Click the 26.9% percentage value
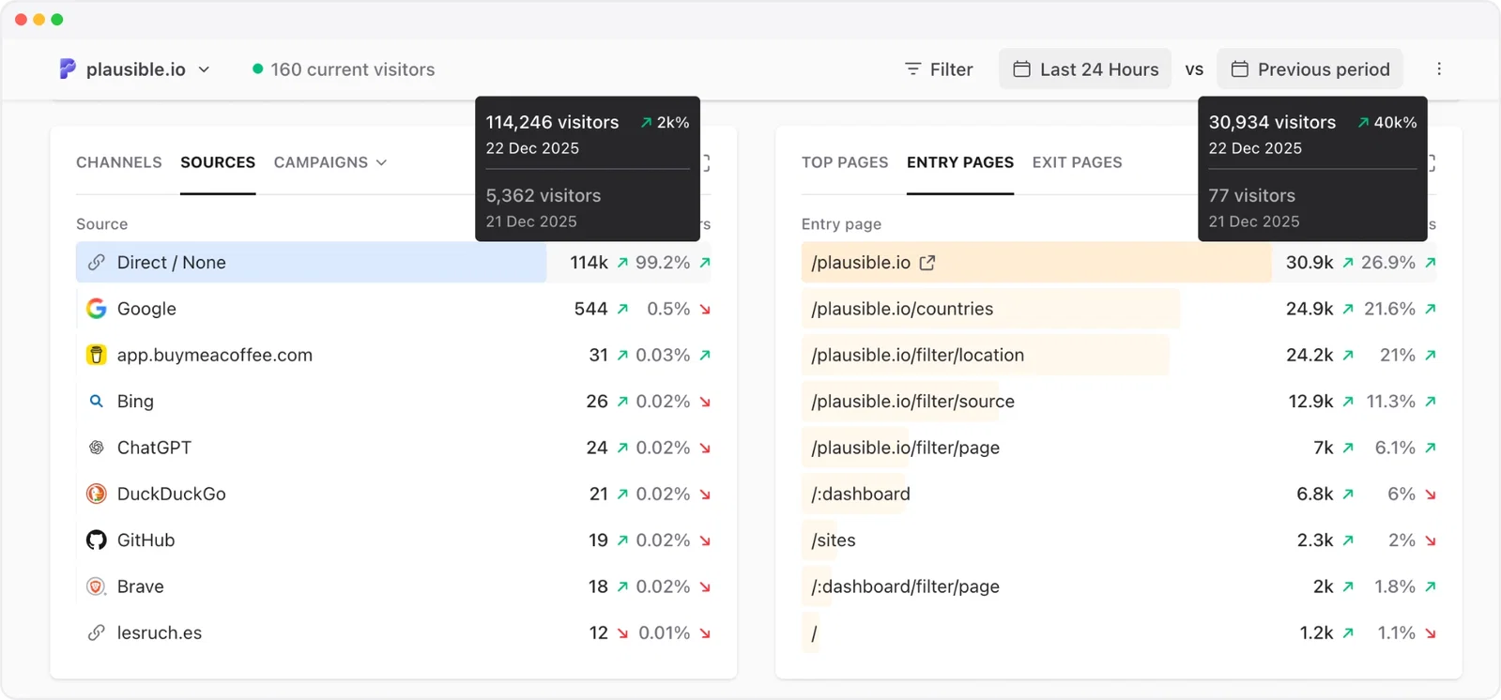1501x700 pixels. (x=1388, y=263)
